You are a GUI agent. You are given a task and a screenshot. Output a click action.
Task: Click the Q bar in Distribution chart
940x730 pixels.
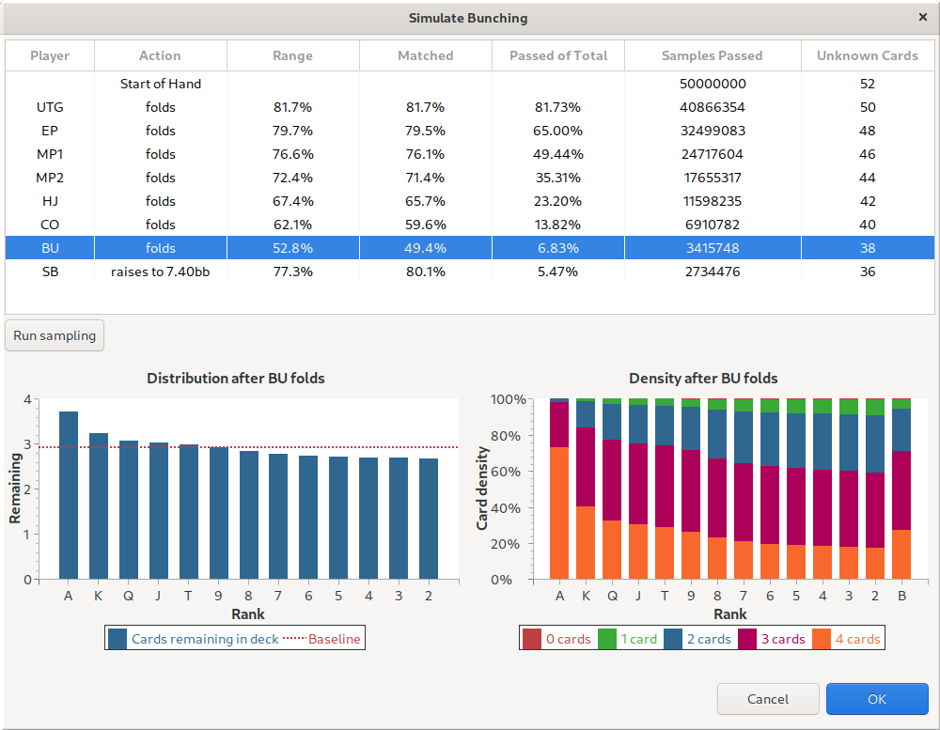point(128,510)
